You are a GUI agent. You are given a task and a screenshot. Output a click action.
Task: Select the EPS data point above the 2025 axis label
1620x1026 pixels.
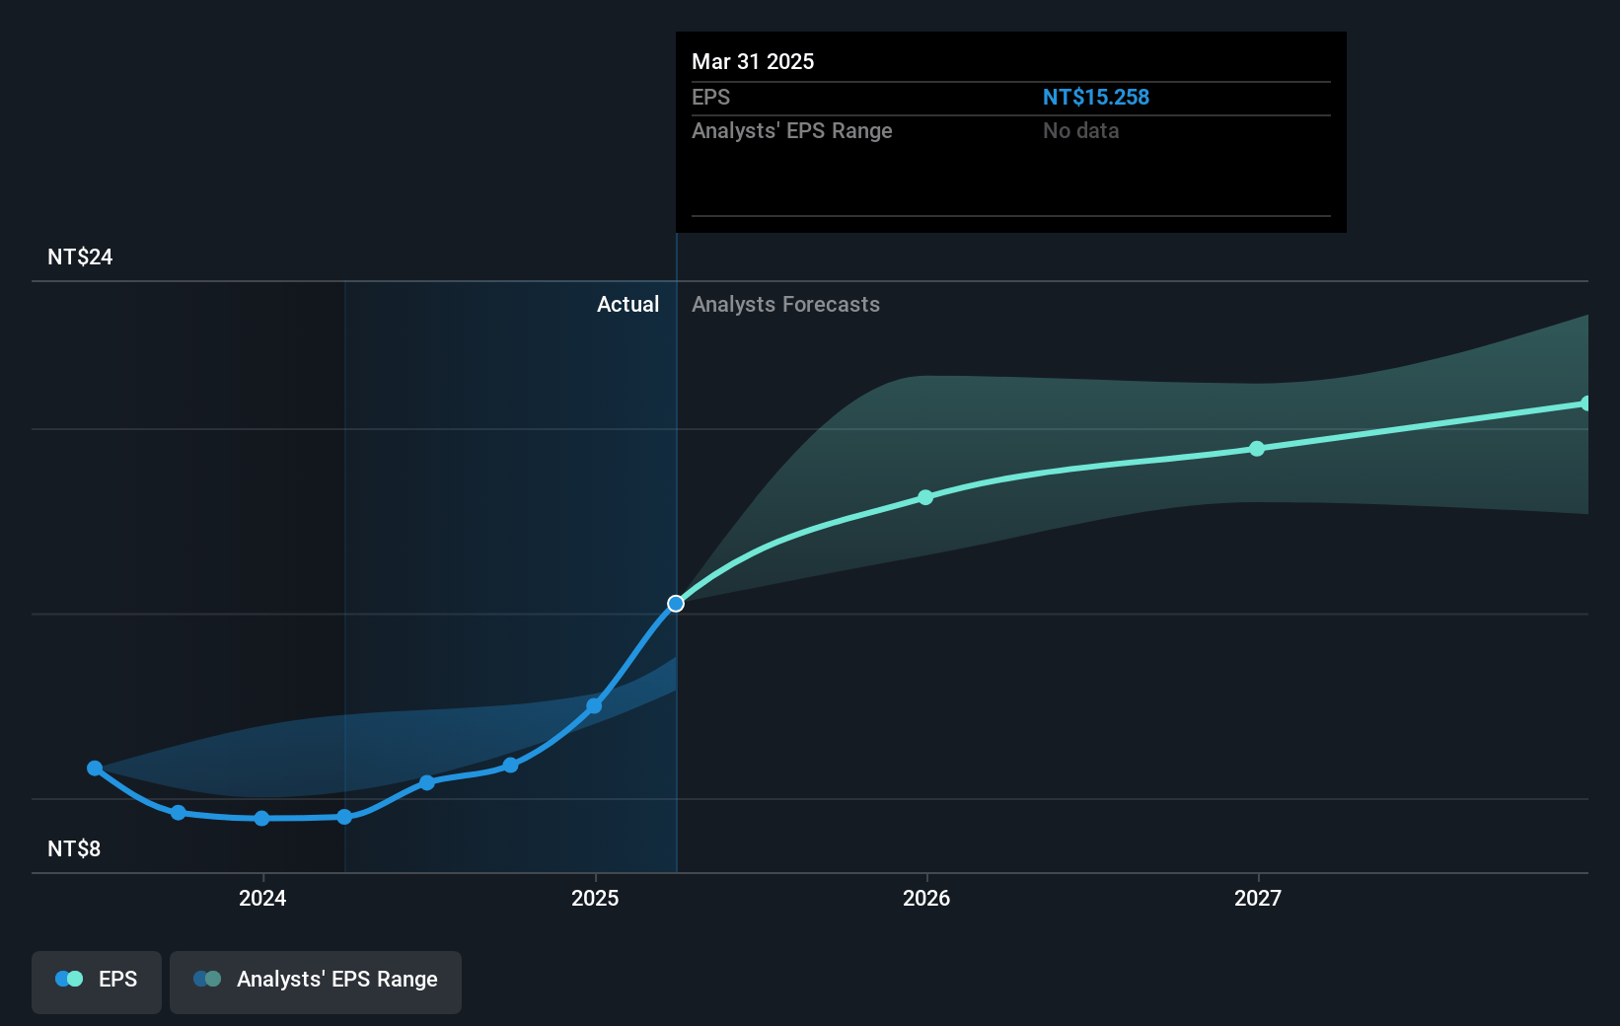tap(594, 706)
